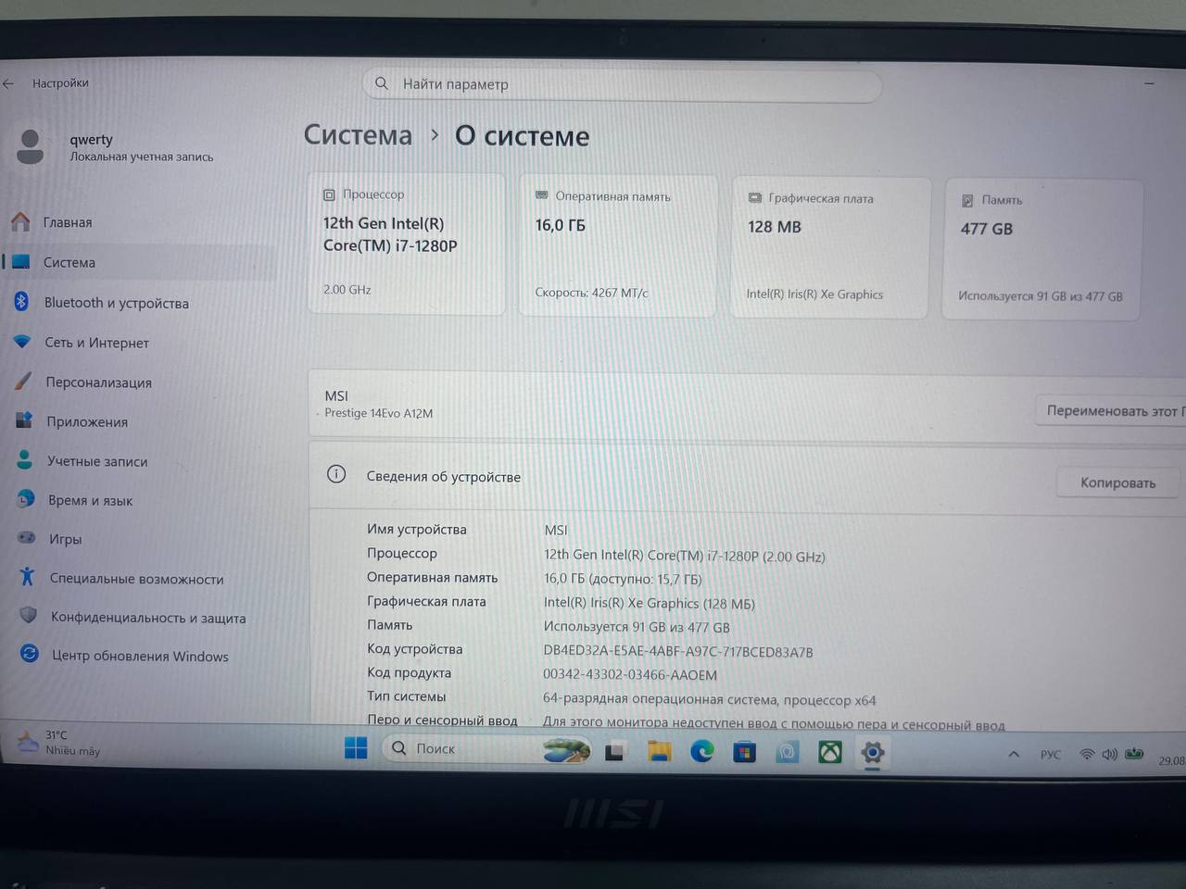Open the weather widget showing 31°C

point(61,743)
